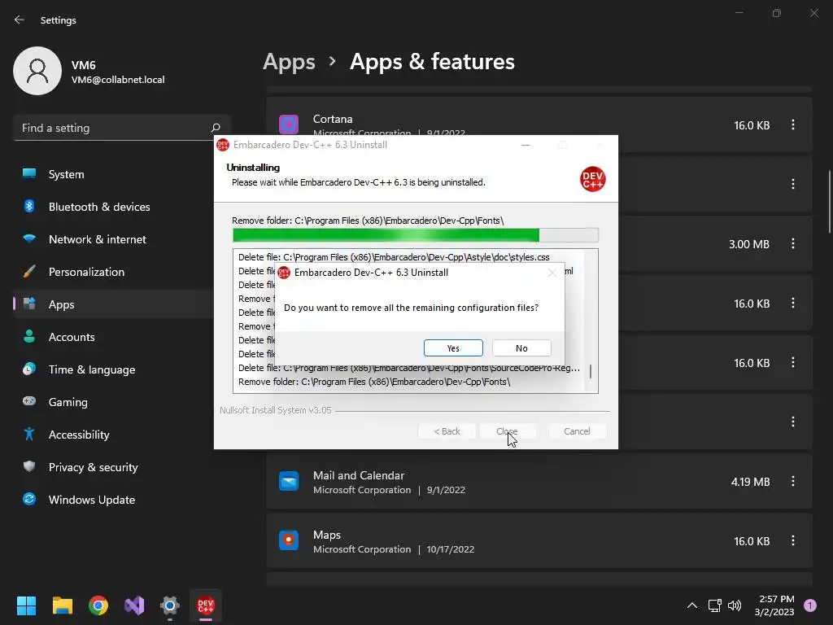The height and width of the screenshot is (625, 833).
Task: Click the Cortana app icon
Action: coord(289,125)
